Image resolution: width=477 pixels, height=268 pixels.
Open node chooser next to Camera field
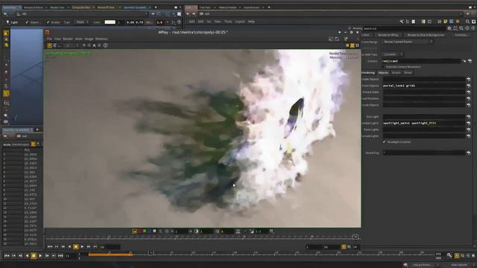tap(470, 61)
